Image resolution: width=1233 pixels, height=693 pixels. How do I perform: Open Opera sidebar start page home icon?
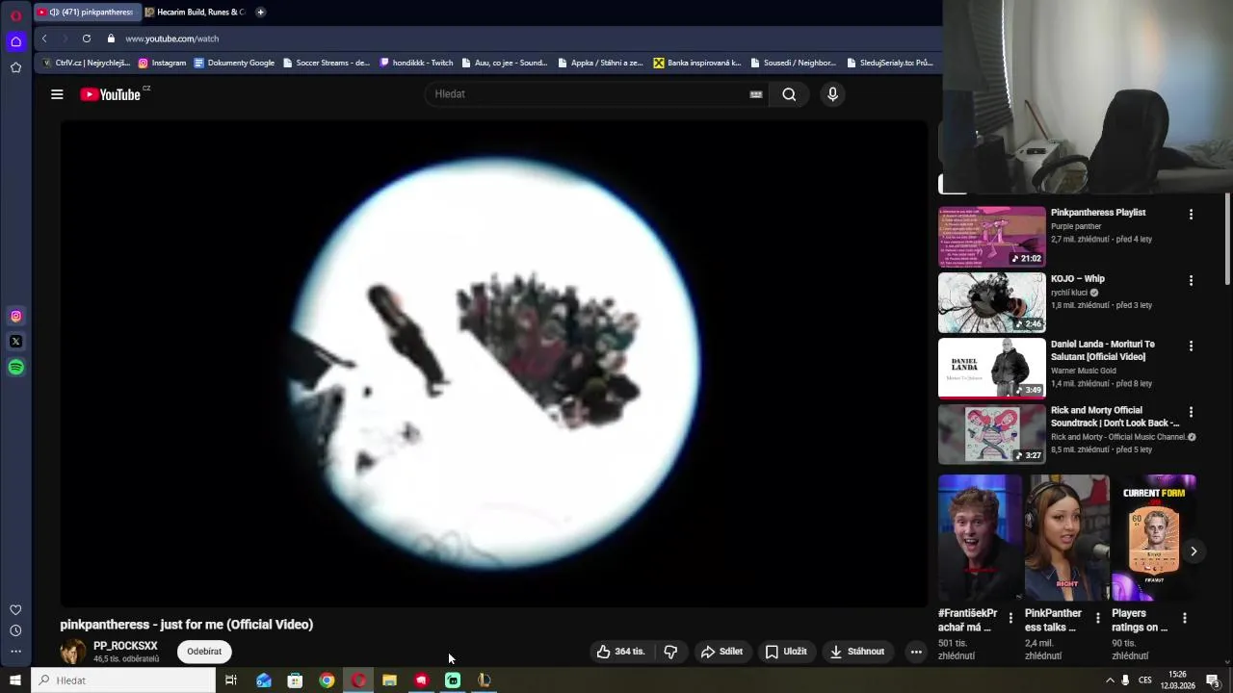(15, 41)
